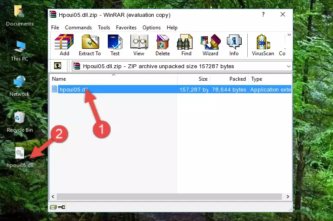Select the hpoui05.dll file row

coord(171,89)
